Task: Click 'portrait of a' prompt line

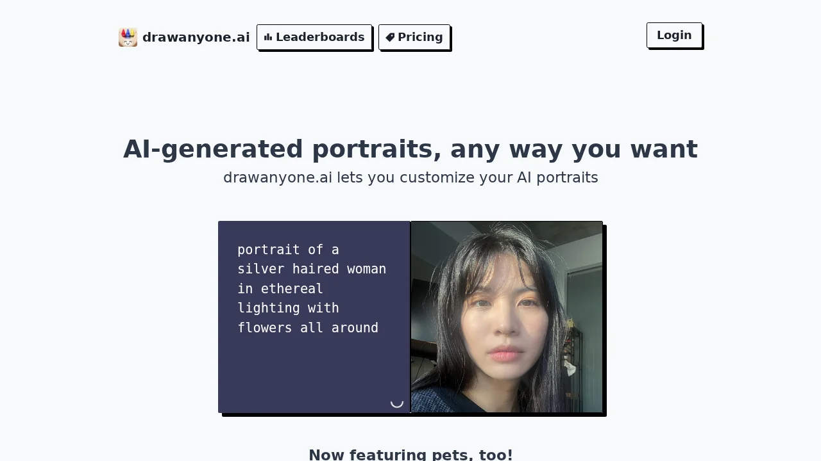Action: pos(288,250)
